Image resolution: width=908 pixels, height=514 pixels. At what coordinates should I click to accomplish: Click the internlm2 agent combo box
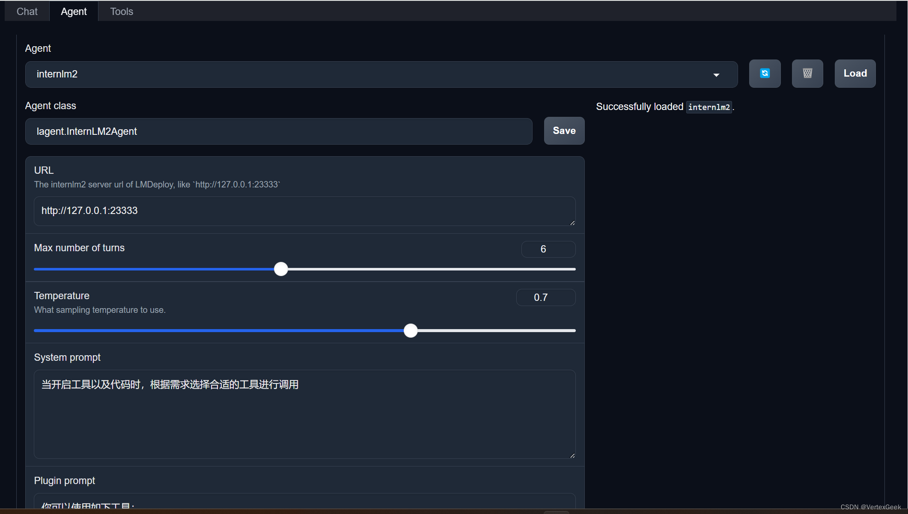[368, 74]
